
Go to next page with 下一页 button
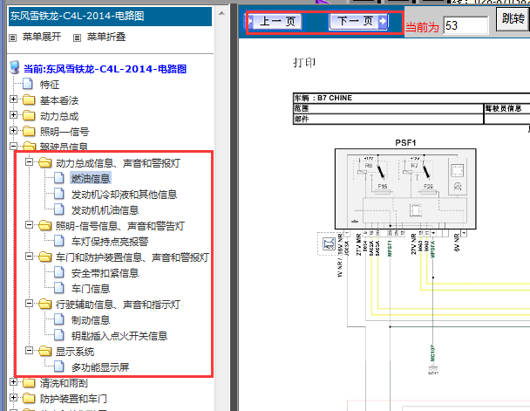coord(358,22)
